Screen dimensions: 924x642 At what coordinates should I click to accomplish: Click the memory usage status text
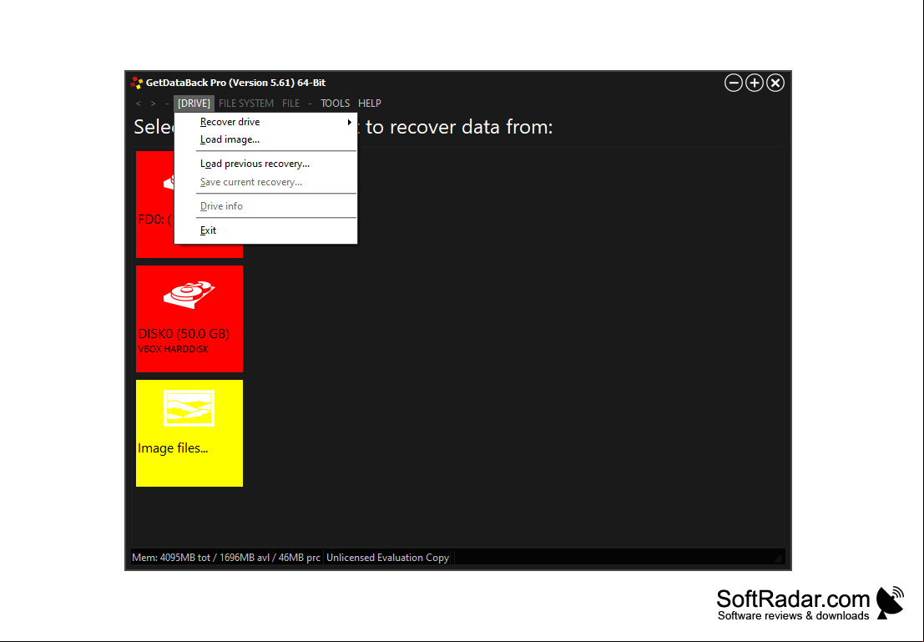click(x=226, y=558)
